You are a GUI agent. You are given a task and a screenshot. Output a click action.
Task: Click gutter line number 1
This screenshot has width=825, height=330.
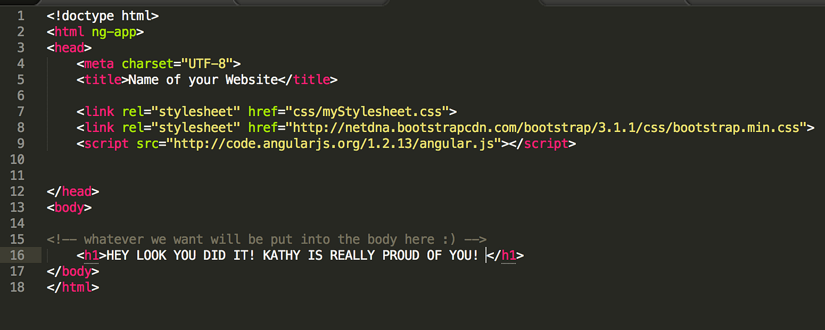(21, 16)
